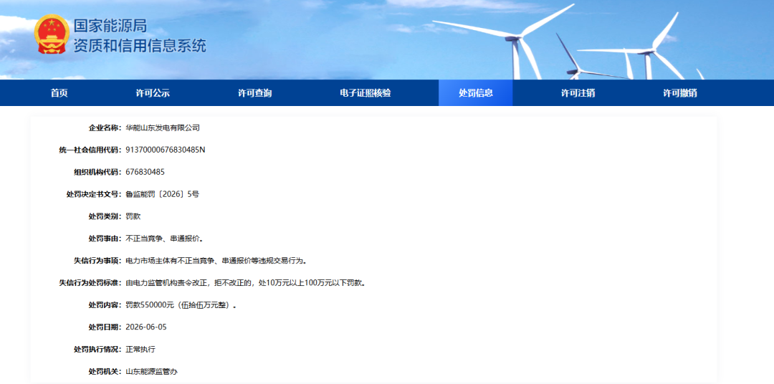Click the 失信行为事项 label
This screenshot has width=774, height=384.
click(97, 261)
